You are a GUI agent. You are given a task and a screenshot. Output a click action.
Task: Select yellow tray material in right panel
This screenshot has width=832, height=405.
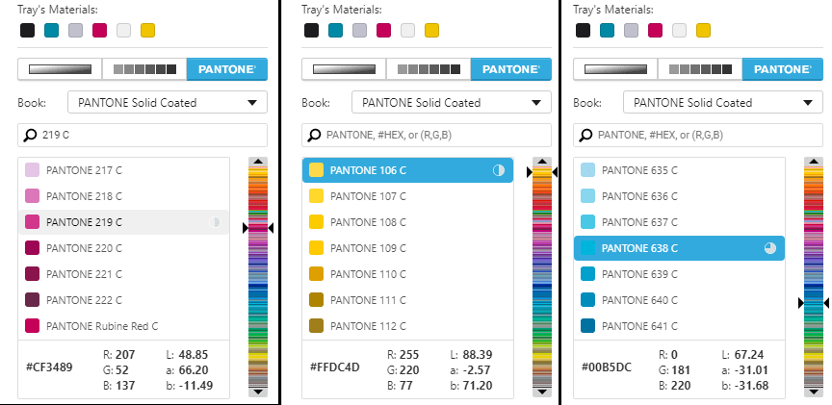(x=704, y=31)
